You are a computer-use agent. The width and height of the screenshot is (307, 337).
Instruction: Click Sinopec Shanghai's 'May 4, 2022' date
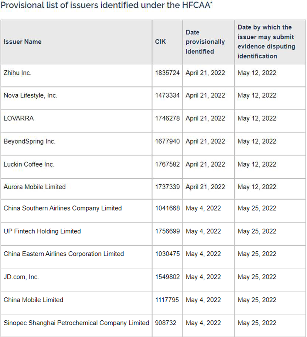click(203, 323)
